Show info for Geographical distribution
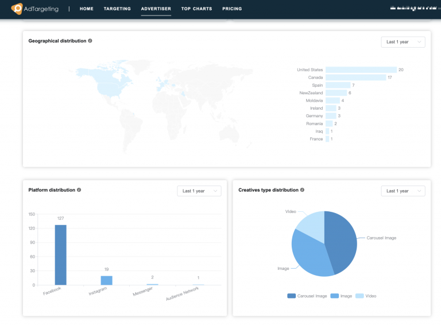The width and height of the screenshot is (441, 325). [90, 41]
